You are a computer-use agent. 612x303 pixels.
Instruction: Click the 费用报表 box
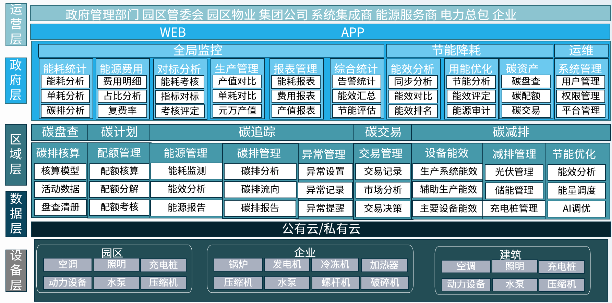(x=296, y=96)
